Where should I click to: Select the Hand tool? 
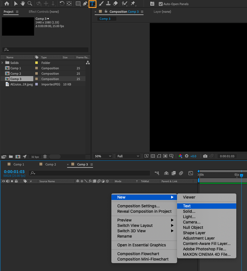tap(23, 3)
